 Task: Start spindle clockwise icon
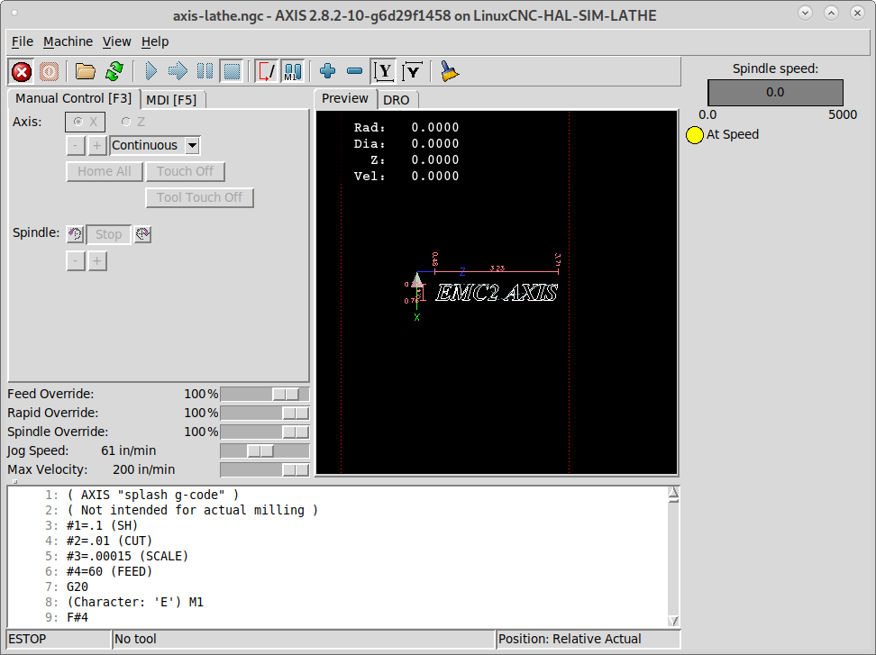[x=142, y=234]
